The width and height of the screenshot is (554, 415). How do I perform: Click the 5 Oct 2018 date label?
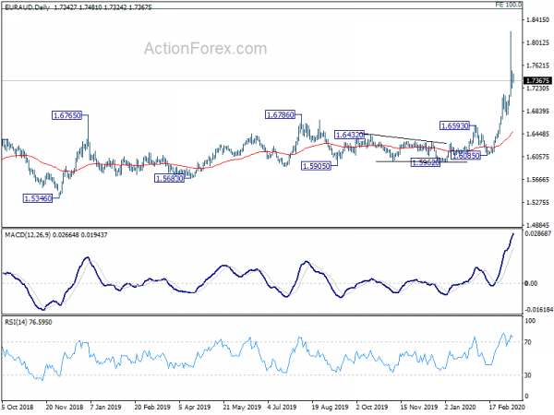pyautogui.click(x=18, y=408)
